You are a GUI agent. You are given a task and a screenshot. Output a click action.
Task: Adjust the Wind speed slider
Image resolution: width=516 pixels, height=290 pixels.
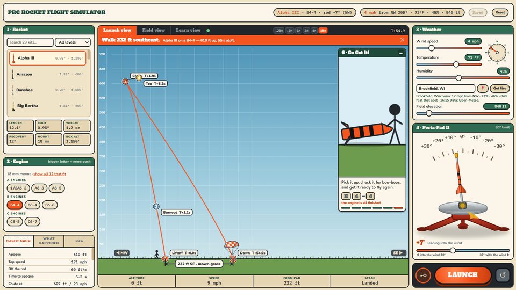point(449,48)
